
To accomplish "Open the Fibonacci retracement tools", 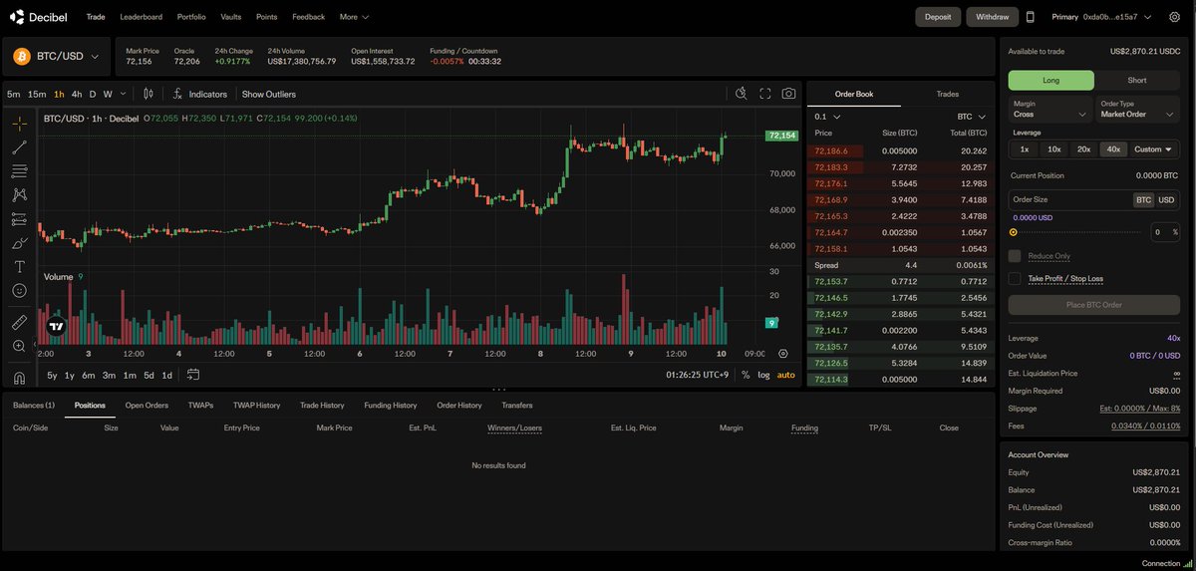I will tap(19, 171).
